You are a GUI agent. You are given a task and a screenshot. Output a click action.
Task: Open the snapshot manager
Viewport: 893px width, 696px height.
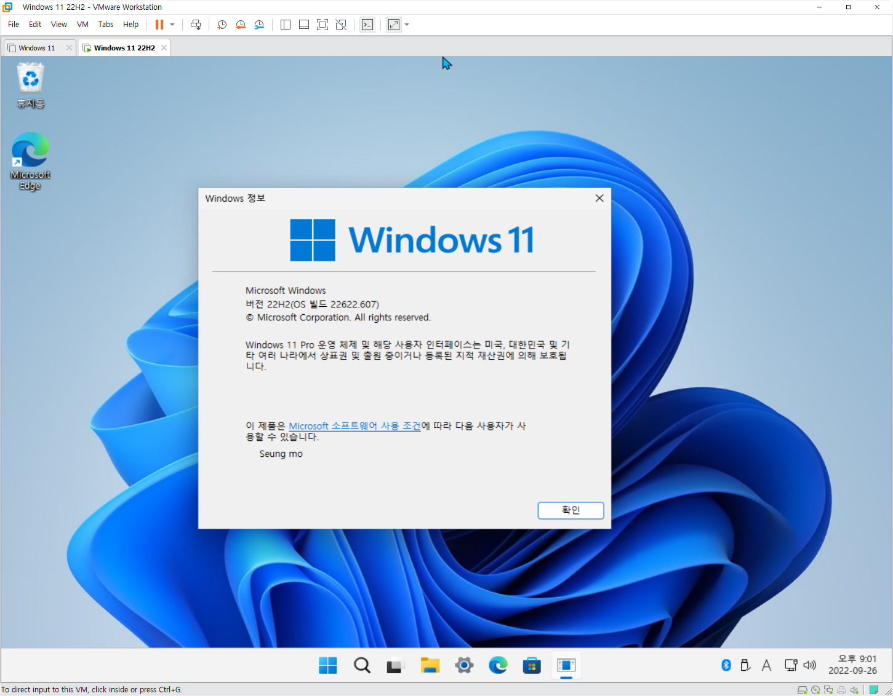pyautogui.click(x=259, y=25)
